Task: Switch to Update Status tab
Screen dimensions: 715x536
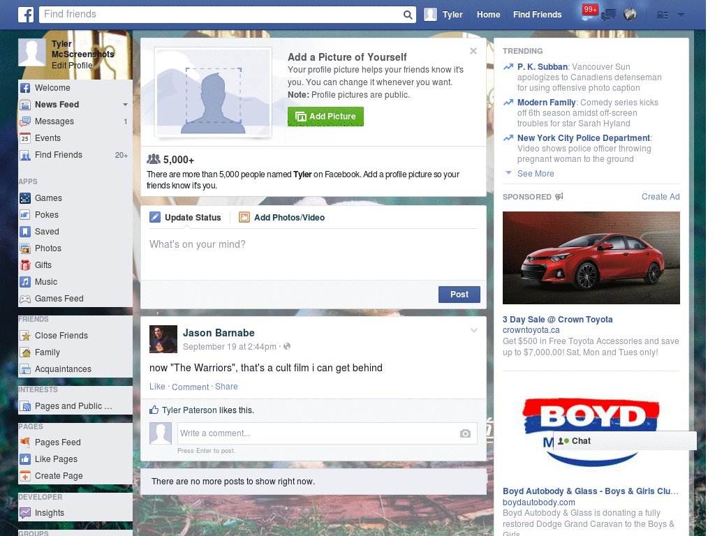Action: coord(186,218)
